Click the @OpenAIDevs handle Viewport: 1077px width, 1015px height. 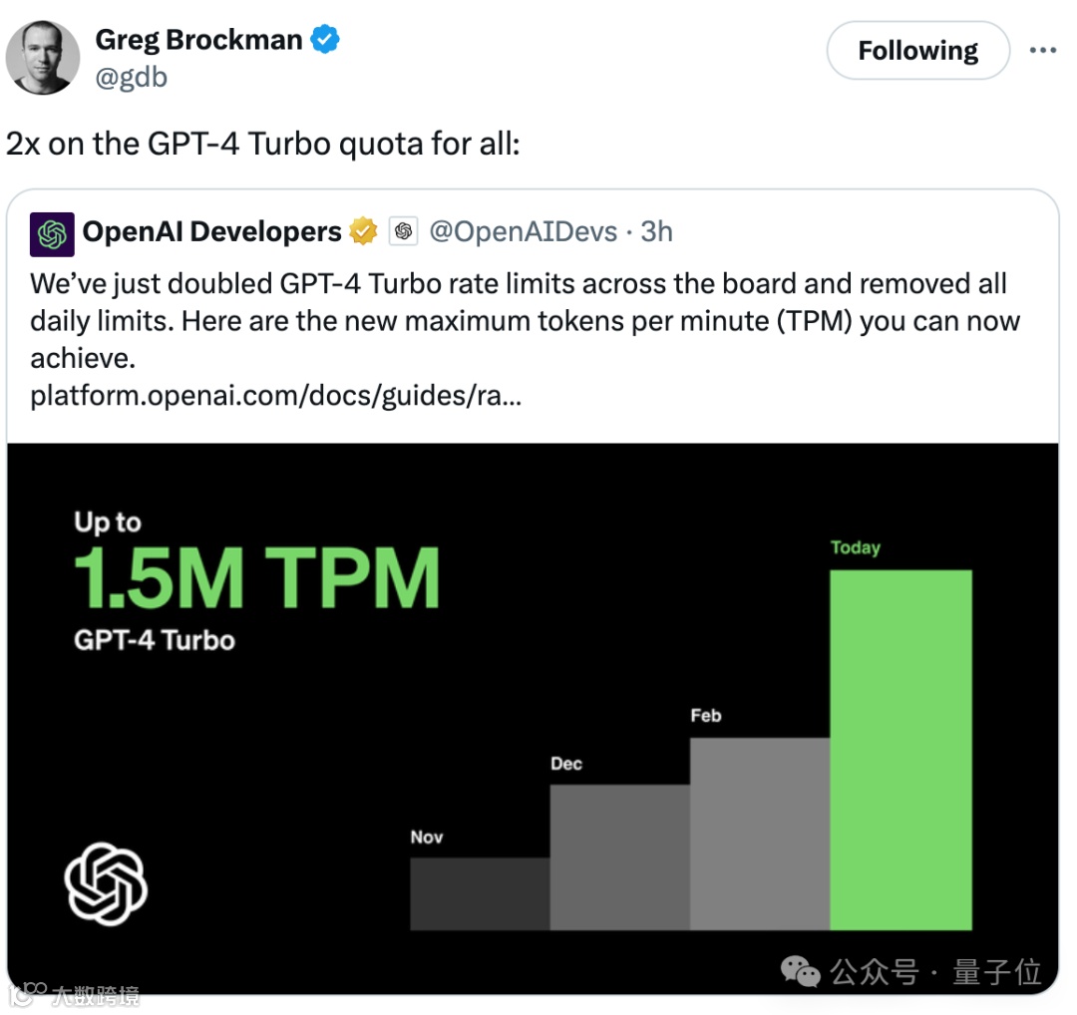click(x=523, y=232)
